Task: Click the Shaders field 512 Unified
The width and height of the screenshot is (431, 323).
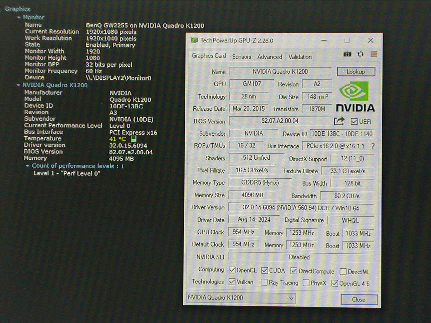Action: pos(256,158)
